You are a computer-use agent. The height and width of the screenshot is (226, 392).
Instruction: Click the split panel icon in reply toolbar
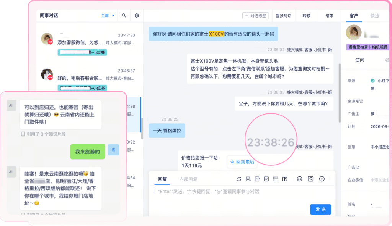click(284, 179)
